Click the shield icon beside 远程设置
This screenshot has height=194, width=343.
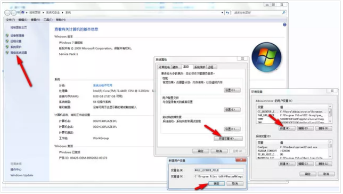[7, 41]
